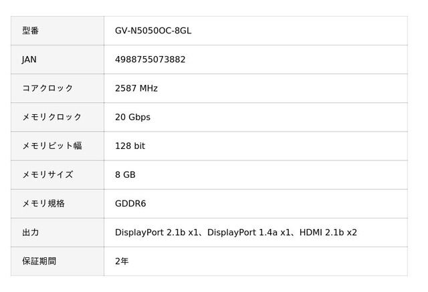Select the JAN code 4988755073882

(150, 59)
